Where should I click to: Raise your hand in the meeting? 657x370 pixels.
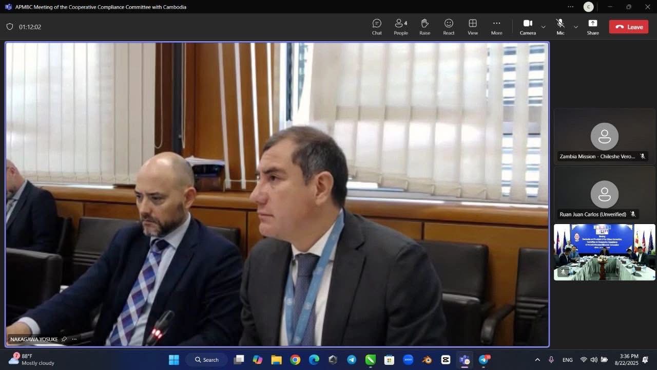pos(424,27)
